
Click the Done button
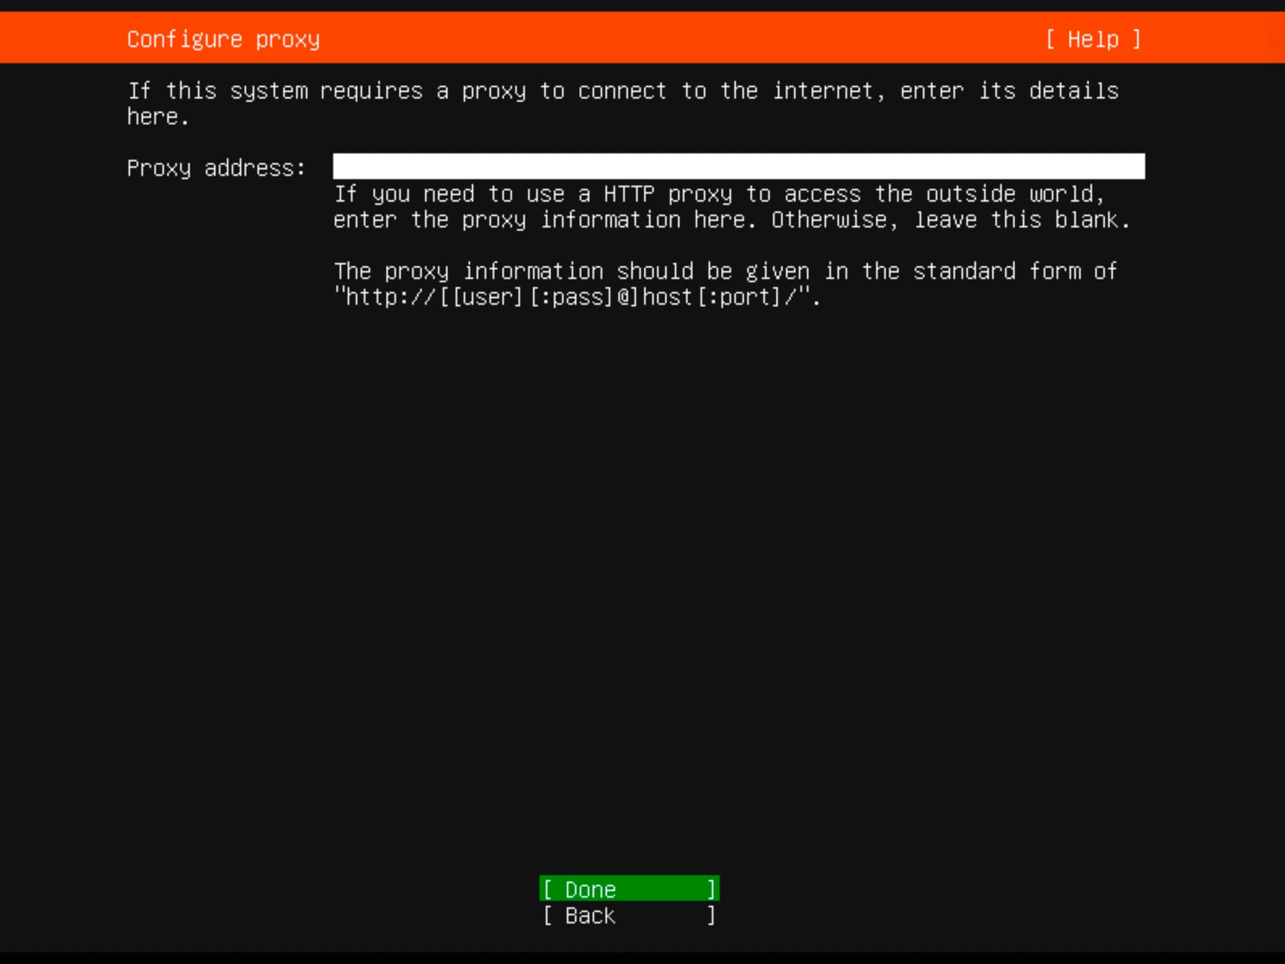click(x=629, y=889)
